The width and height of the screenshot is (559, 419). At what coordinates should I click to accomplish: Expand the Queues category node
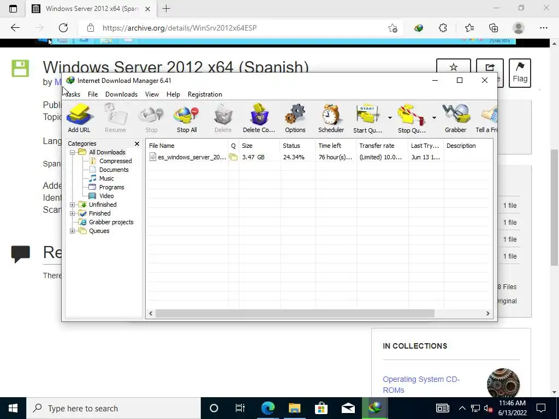pyautogui.click(x=73, y=231)
